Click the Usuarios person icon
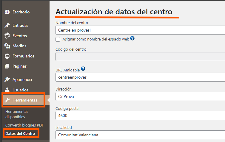Screen dimensions: 225x142 (x=7, y=90)
